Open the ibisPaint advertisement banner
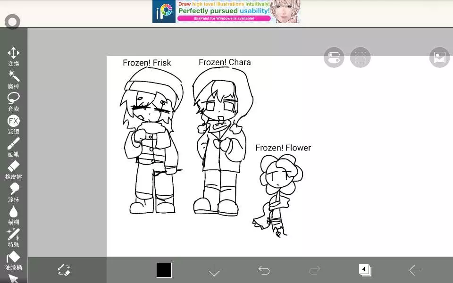The height and width of the screenshot is (283, 453). pos(226,11)
